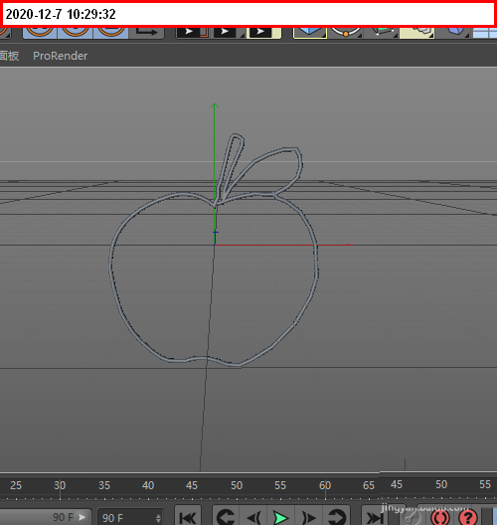Viewport: 497px width, 525px height.
Task: Open the ProRender menu
Action: (x=61, y=56)
